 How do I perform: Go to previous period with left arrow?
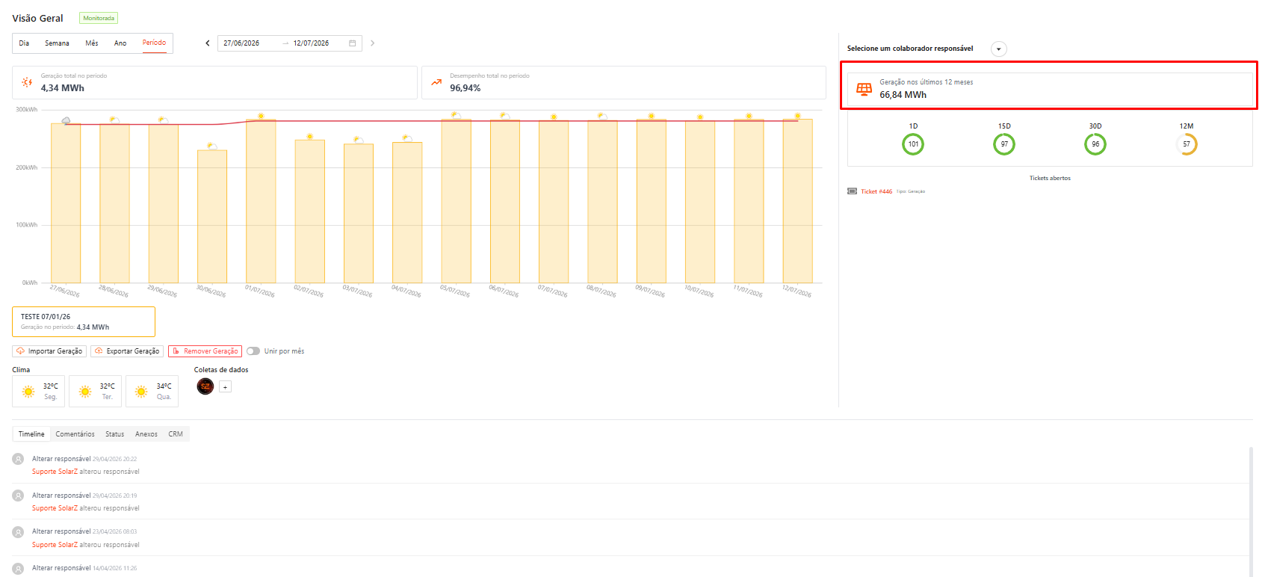pos(208,43)
